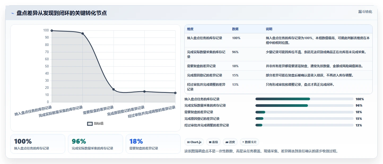Image resolution: width=383 pixels, height=164 pixels.
Task: Click the 数据 column header
Action: point(235,29)
